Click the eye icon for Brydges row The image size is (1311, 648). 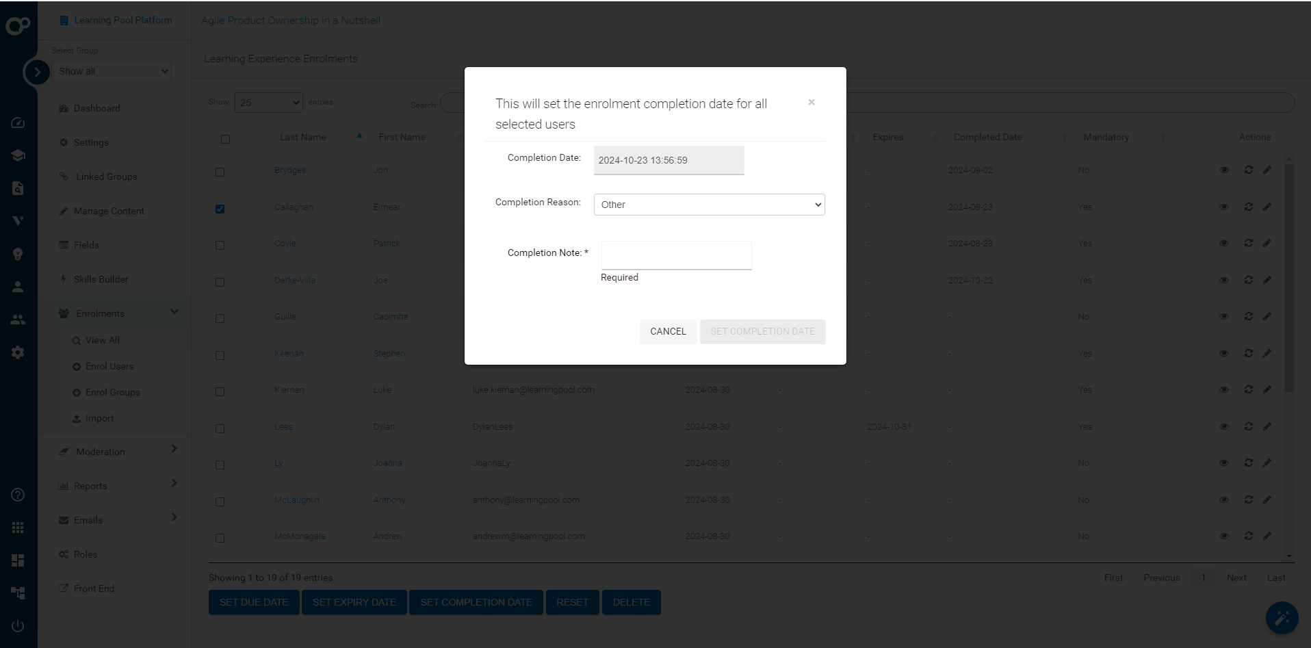pos(1223,170)
